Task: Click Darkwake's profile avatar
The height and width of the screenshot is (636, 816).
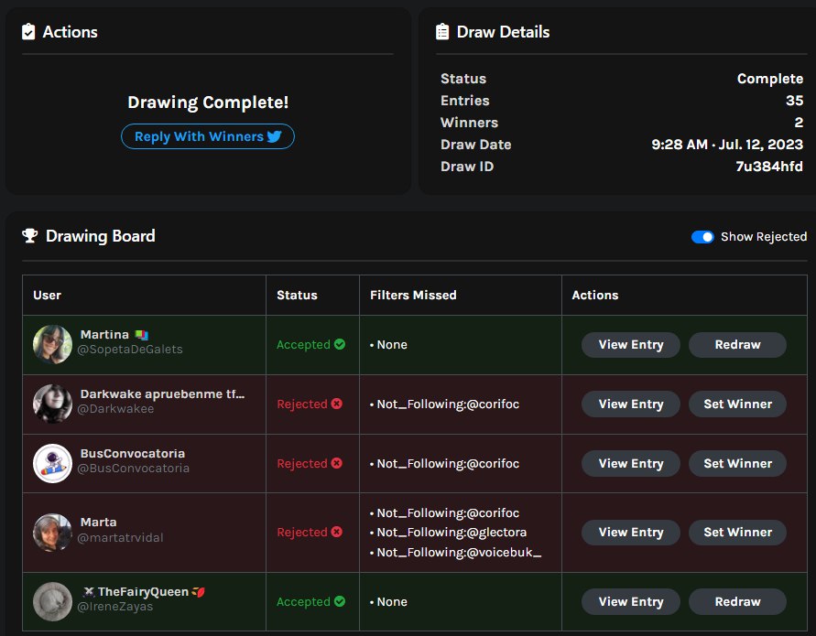Action: coord(52,404)
